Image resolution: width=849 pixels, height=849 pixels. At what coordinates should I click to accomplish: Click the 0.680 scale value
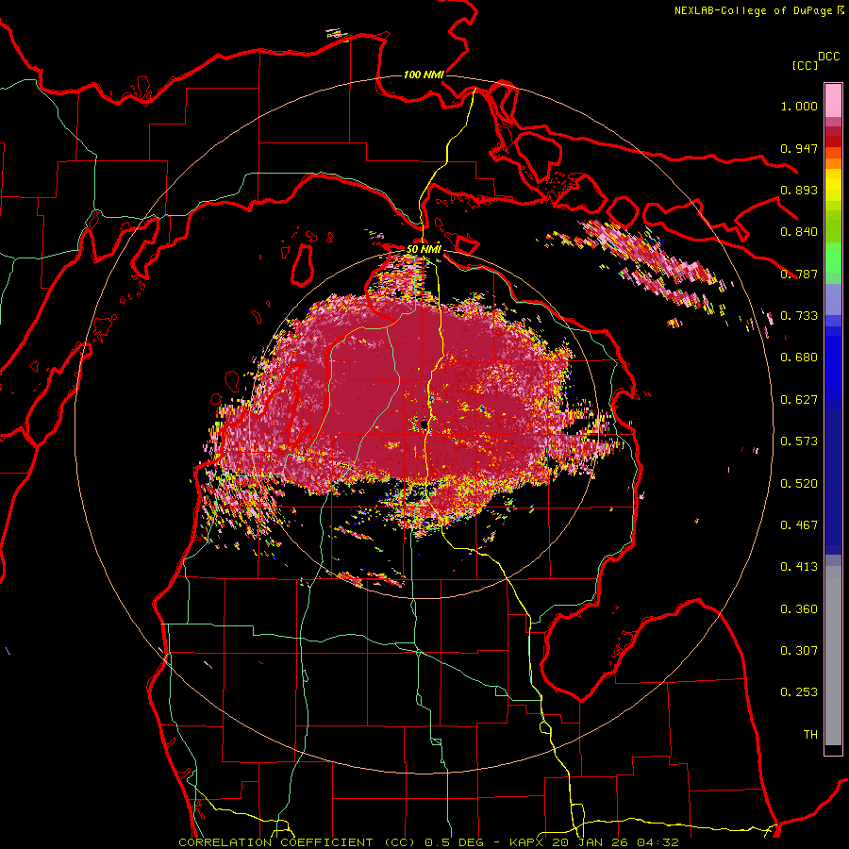(x=799, y=358)
